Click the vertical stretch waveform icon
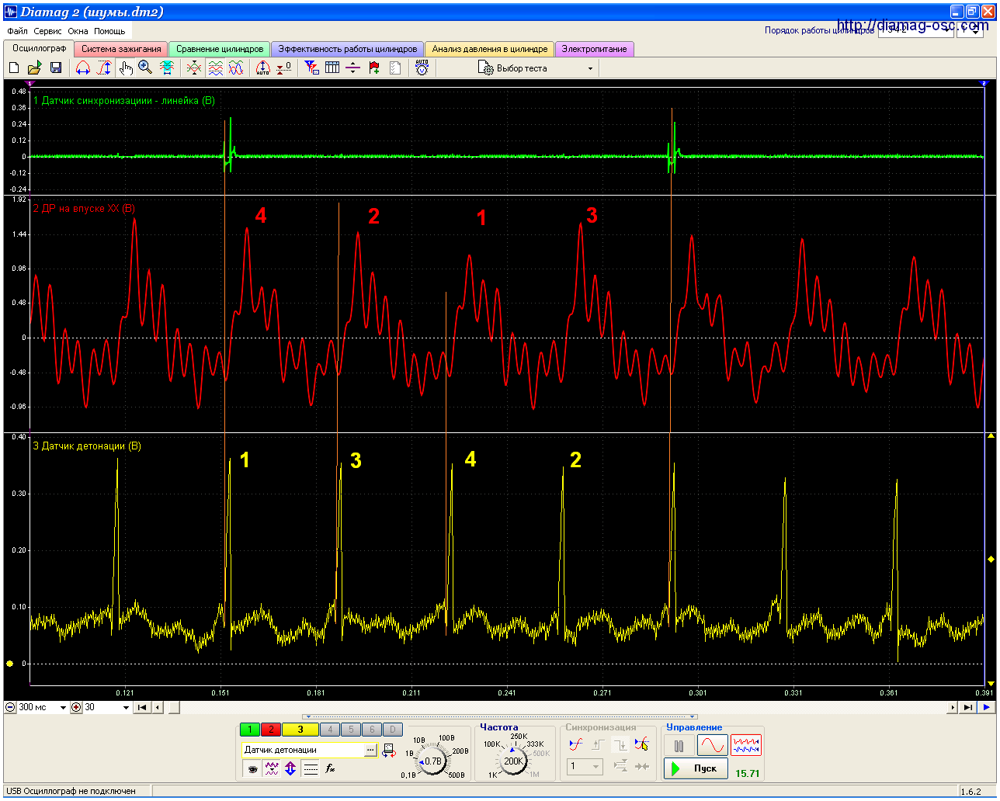The image size is (1000, 801). (x=167, y=68)
